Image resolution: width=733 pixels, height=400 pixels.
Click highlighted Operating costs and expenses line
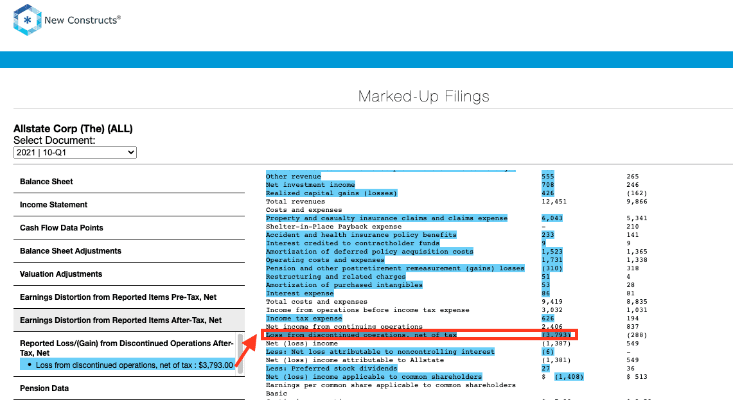325,260
